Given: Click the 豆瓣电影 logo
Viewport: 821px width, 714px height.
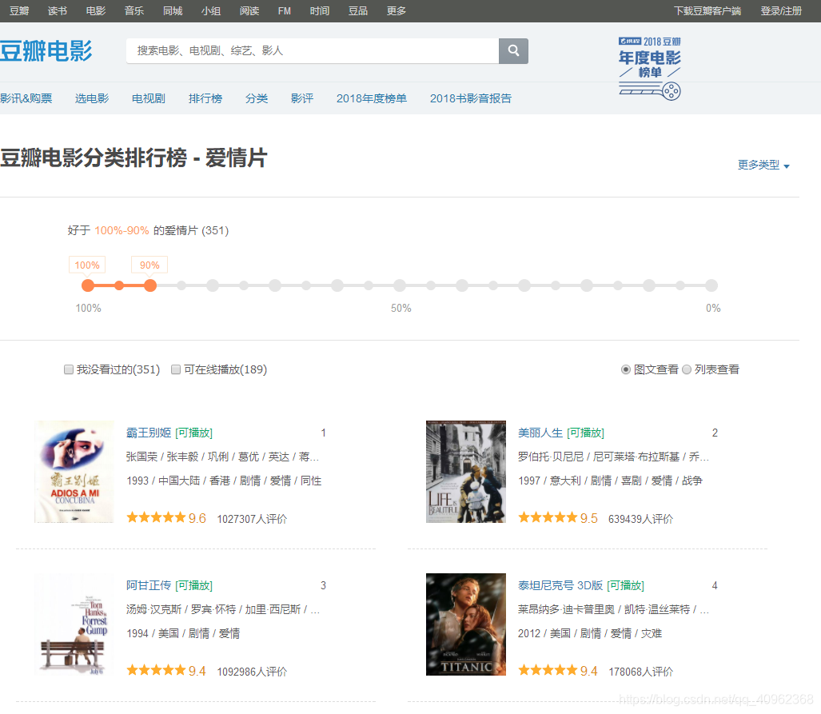Looking at the screenshot, I should tap(46, 51).
